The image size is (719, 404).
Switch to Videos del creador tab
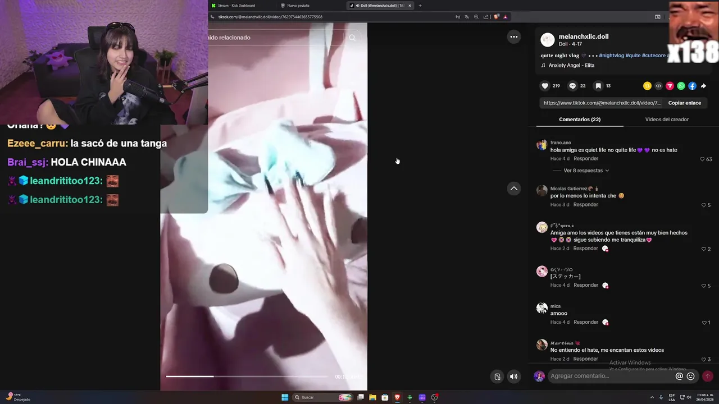(x=667, y=120)
